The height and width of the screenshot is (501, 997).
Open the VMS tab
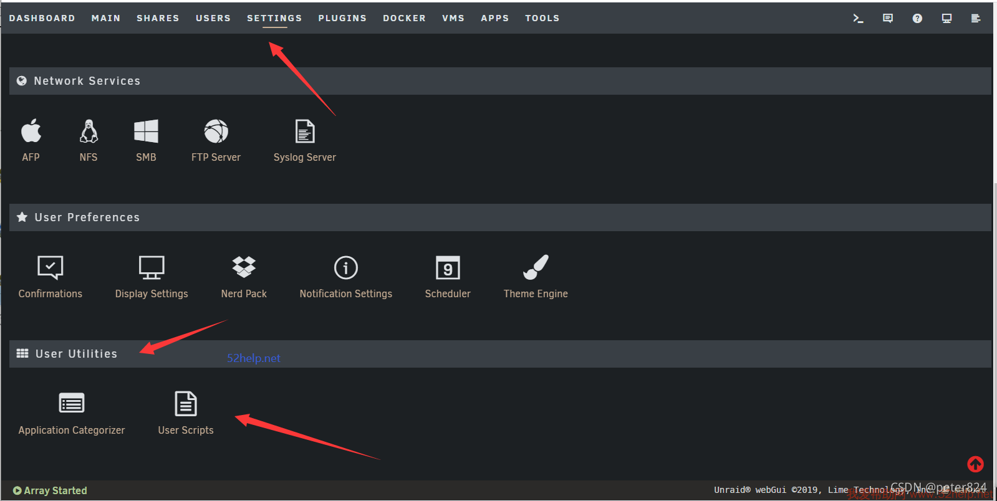(x=453, y=18)
